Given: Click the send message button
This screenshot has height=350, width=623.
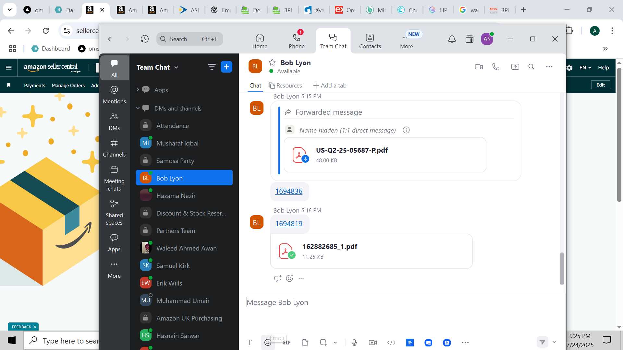Looking at the screenshot, I should pyautogui.click(x=542, y=342).
